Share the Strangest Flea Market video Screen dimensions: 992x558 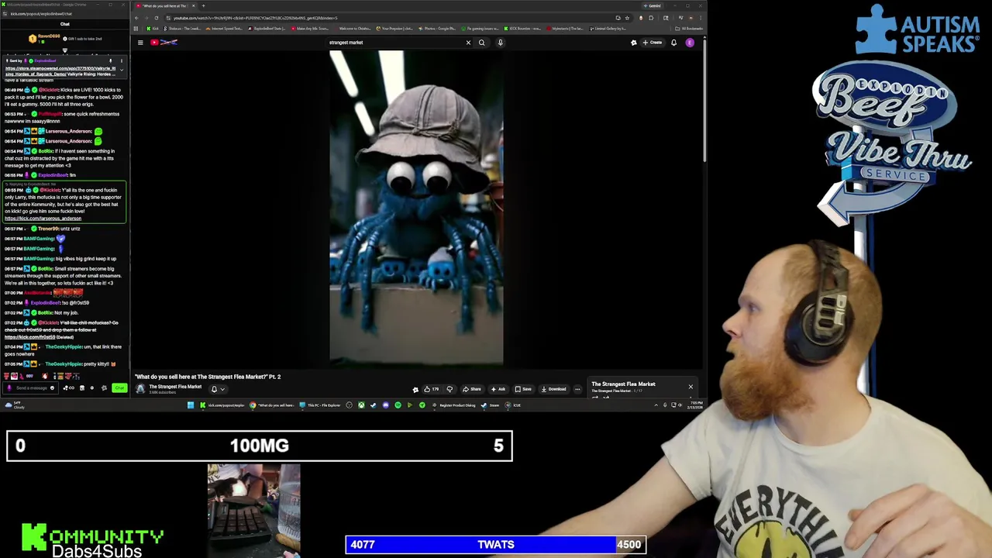pos(472,389)
